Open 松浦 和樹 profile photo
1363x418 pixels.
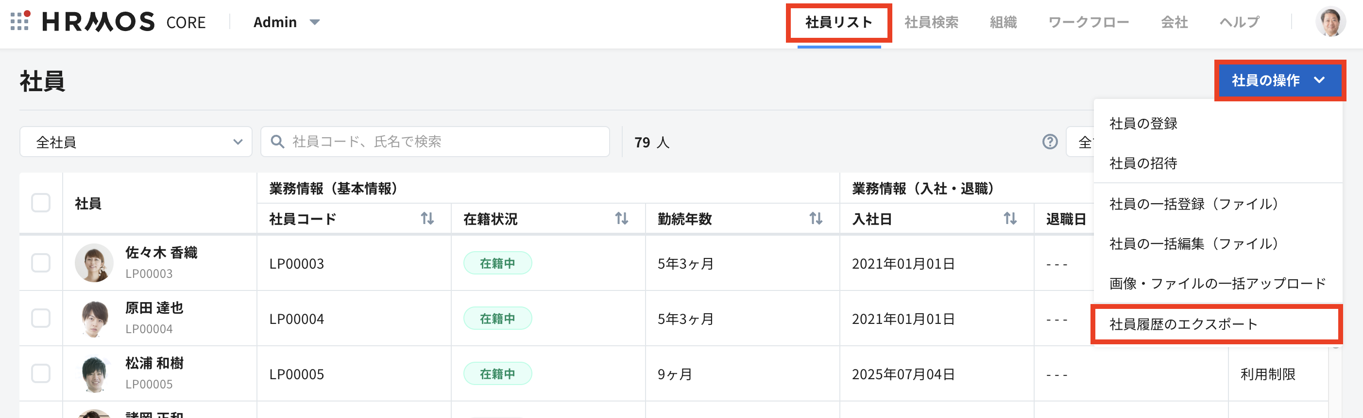pos(94,373)
